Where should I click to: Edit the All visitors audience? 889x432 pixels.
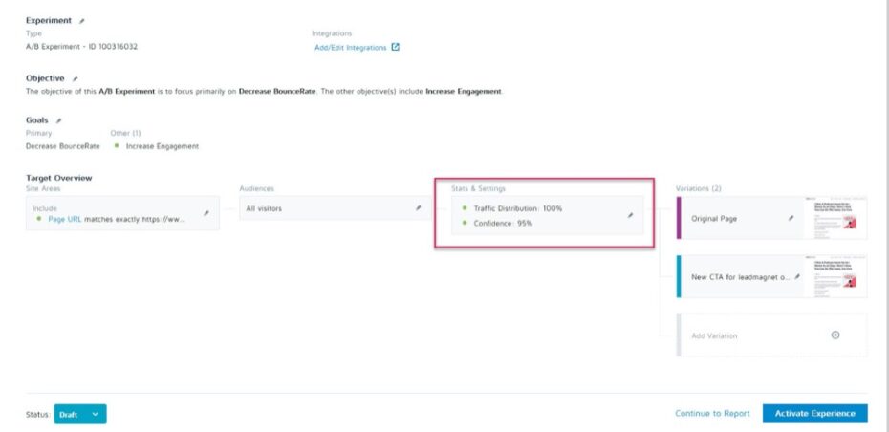pyautogui.click(x=417, y=207)
